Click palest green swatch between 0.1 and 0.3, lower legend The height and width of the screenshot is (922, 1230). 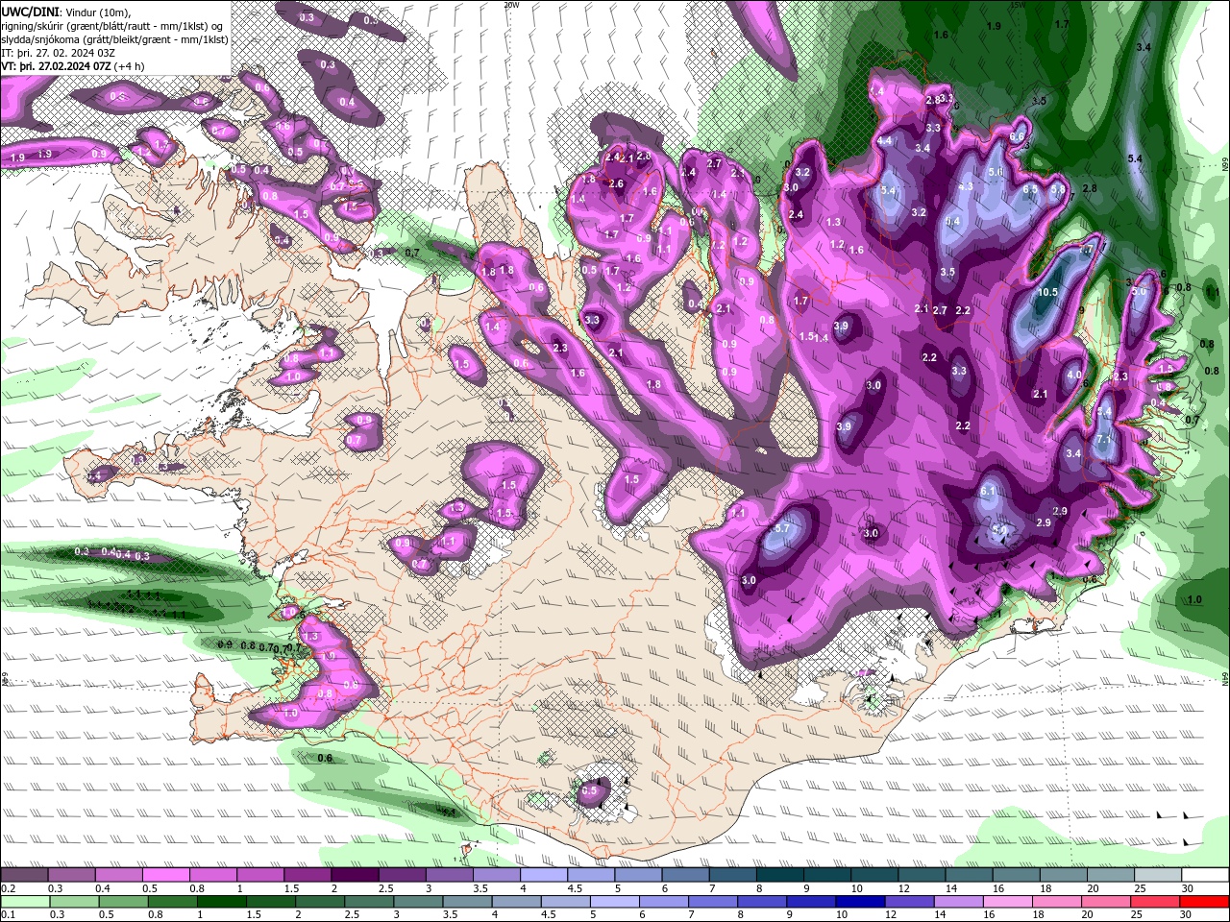coord(25,902)
